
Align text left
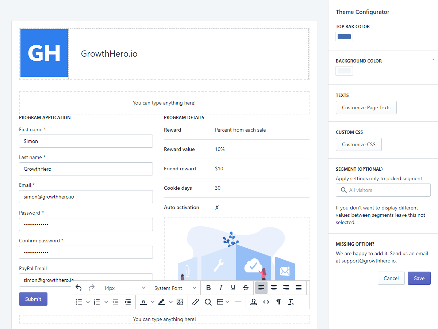point(261,288)
